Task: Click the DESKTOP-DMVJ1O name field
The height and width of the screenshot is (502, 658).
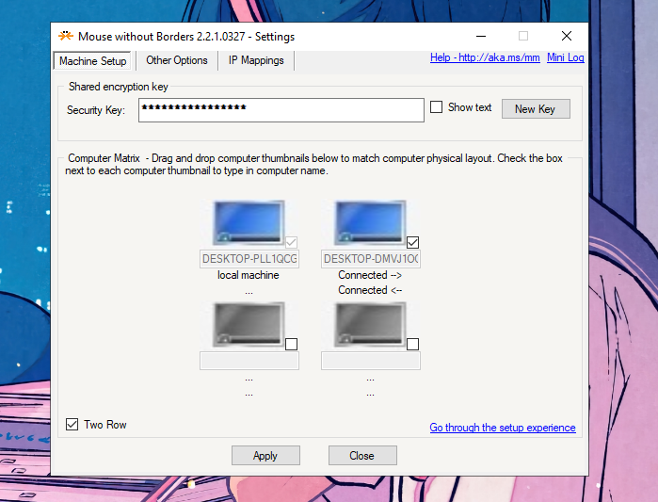Action: 371,259
